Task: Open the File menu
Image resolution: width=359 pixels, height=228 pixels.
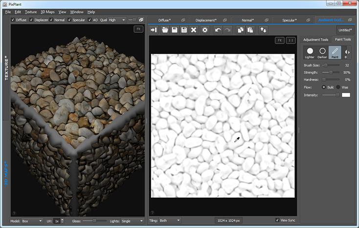Action: point(8,12)
